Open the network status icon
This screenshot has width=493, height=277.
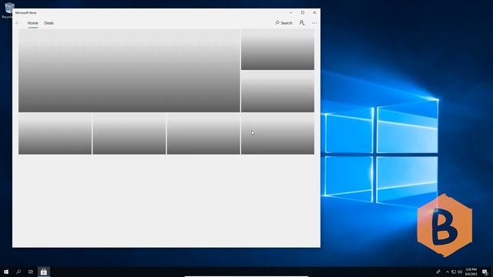point(454,272)
